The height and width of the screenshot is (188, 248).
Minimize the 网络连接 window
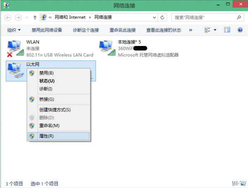(218, 5)
